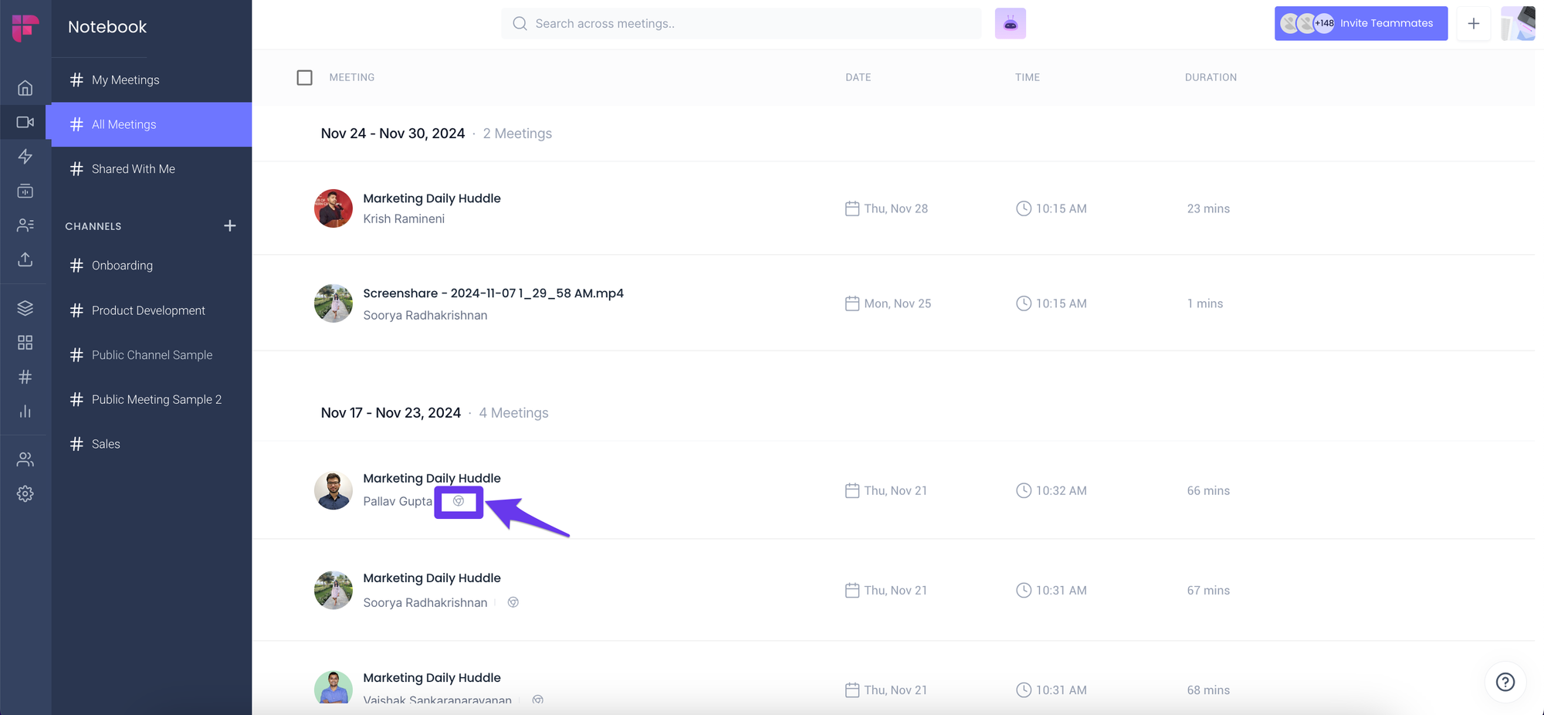Select the Topics layers icon

(25, 308)
